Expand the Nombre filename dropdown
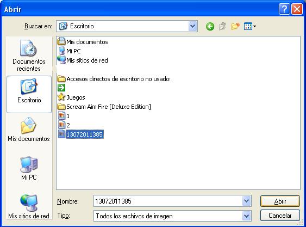306x227 pixels. click(x=246, y=201)
